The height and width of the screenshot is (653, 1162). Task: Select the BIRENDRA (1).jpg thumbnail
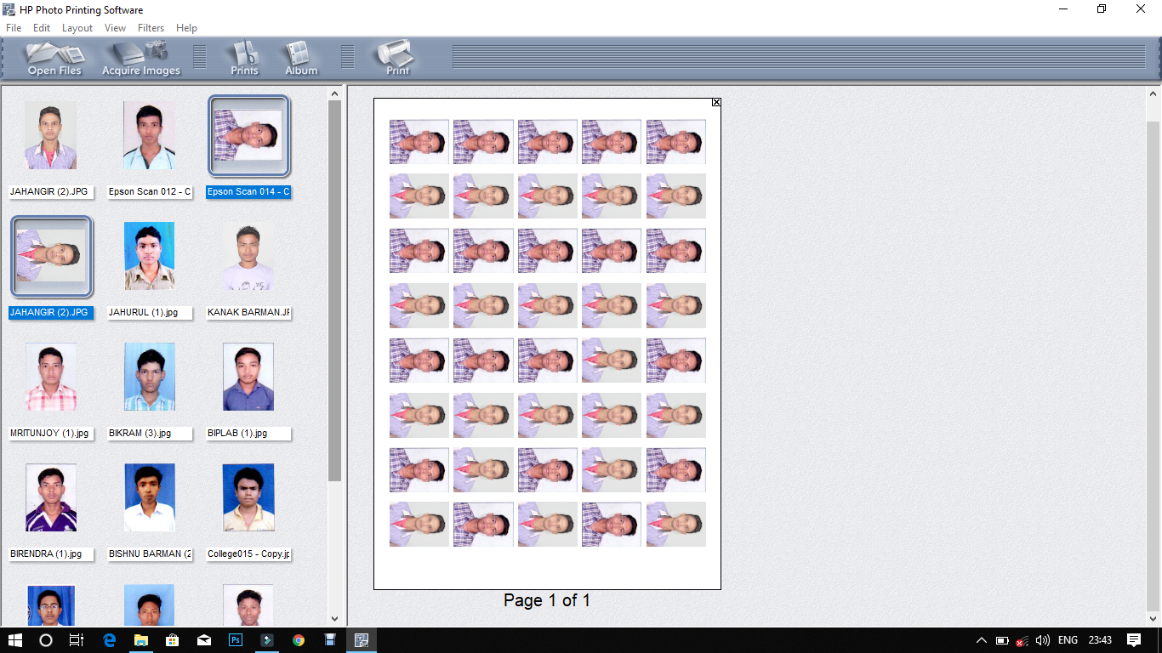(x=50, y=497)
